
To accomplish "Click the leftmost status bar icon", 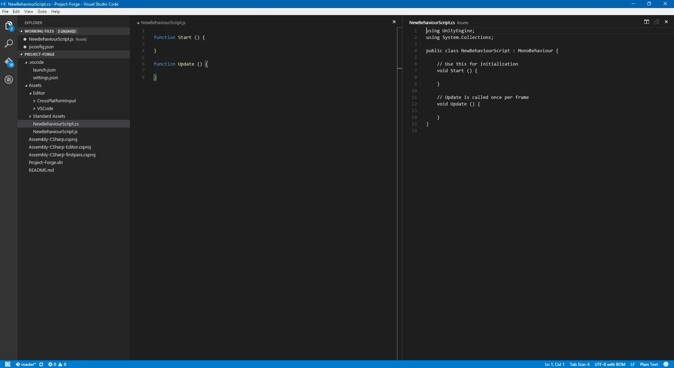I will point(8,364).
